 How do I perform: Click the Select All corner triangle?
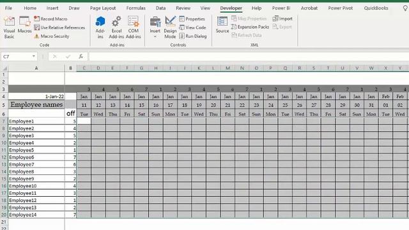click(x=4, y=68)
